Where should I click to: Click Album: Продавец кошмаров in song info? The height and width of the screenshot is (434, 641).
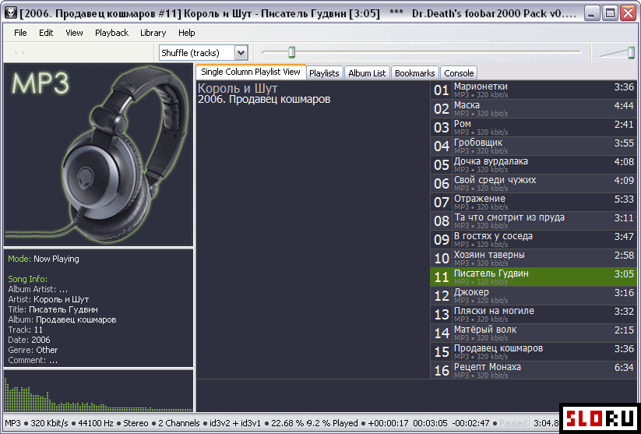[x=62, y=320]
